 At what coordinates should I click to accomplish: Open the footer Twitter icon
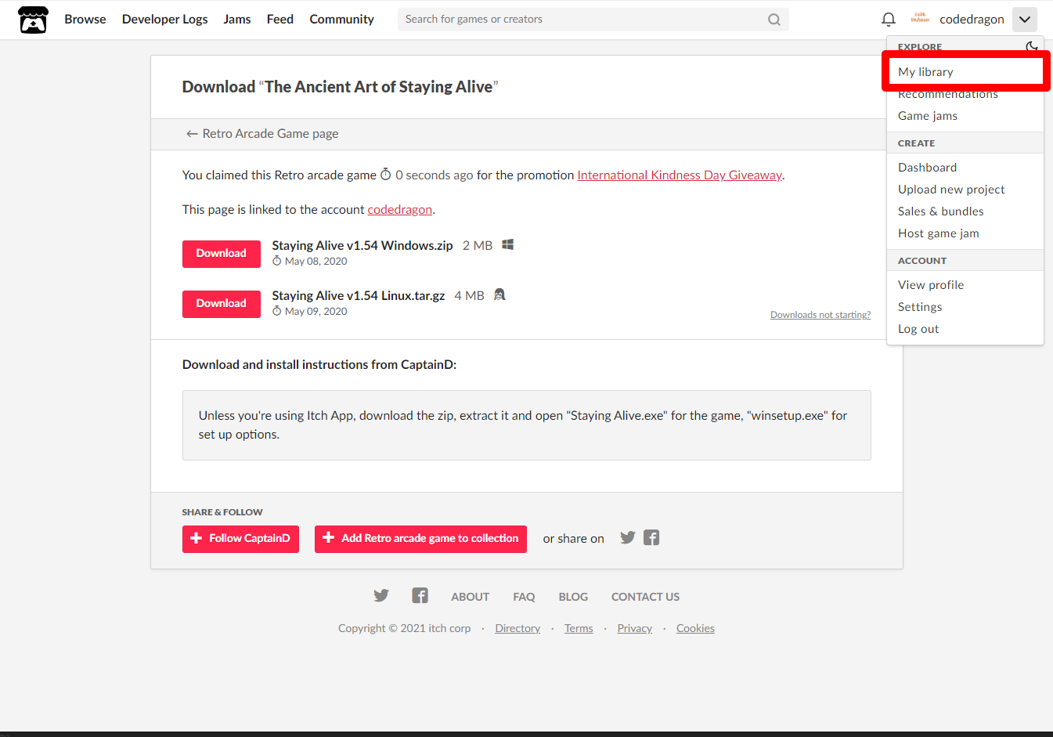381,595
